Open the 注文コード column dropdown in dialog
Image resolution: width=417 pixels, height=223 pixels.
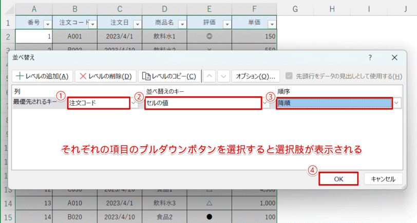(x=135, y=103)
